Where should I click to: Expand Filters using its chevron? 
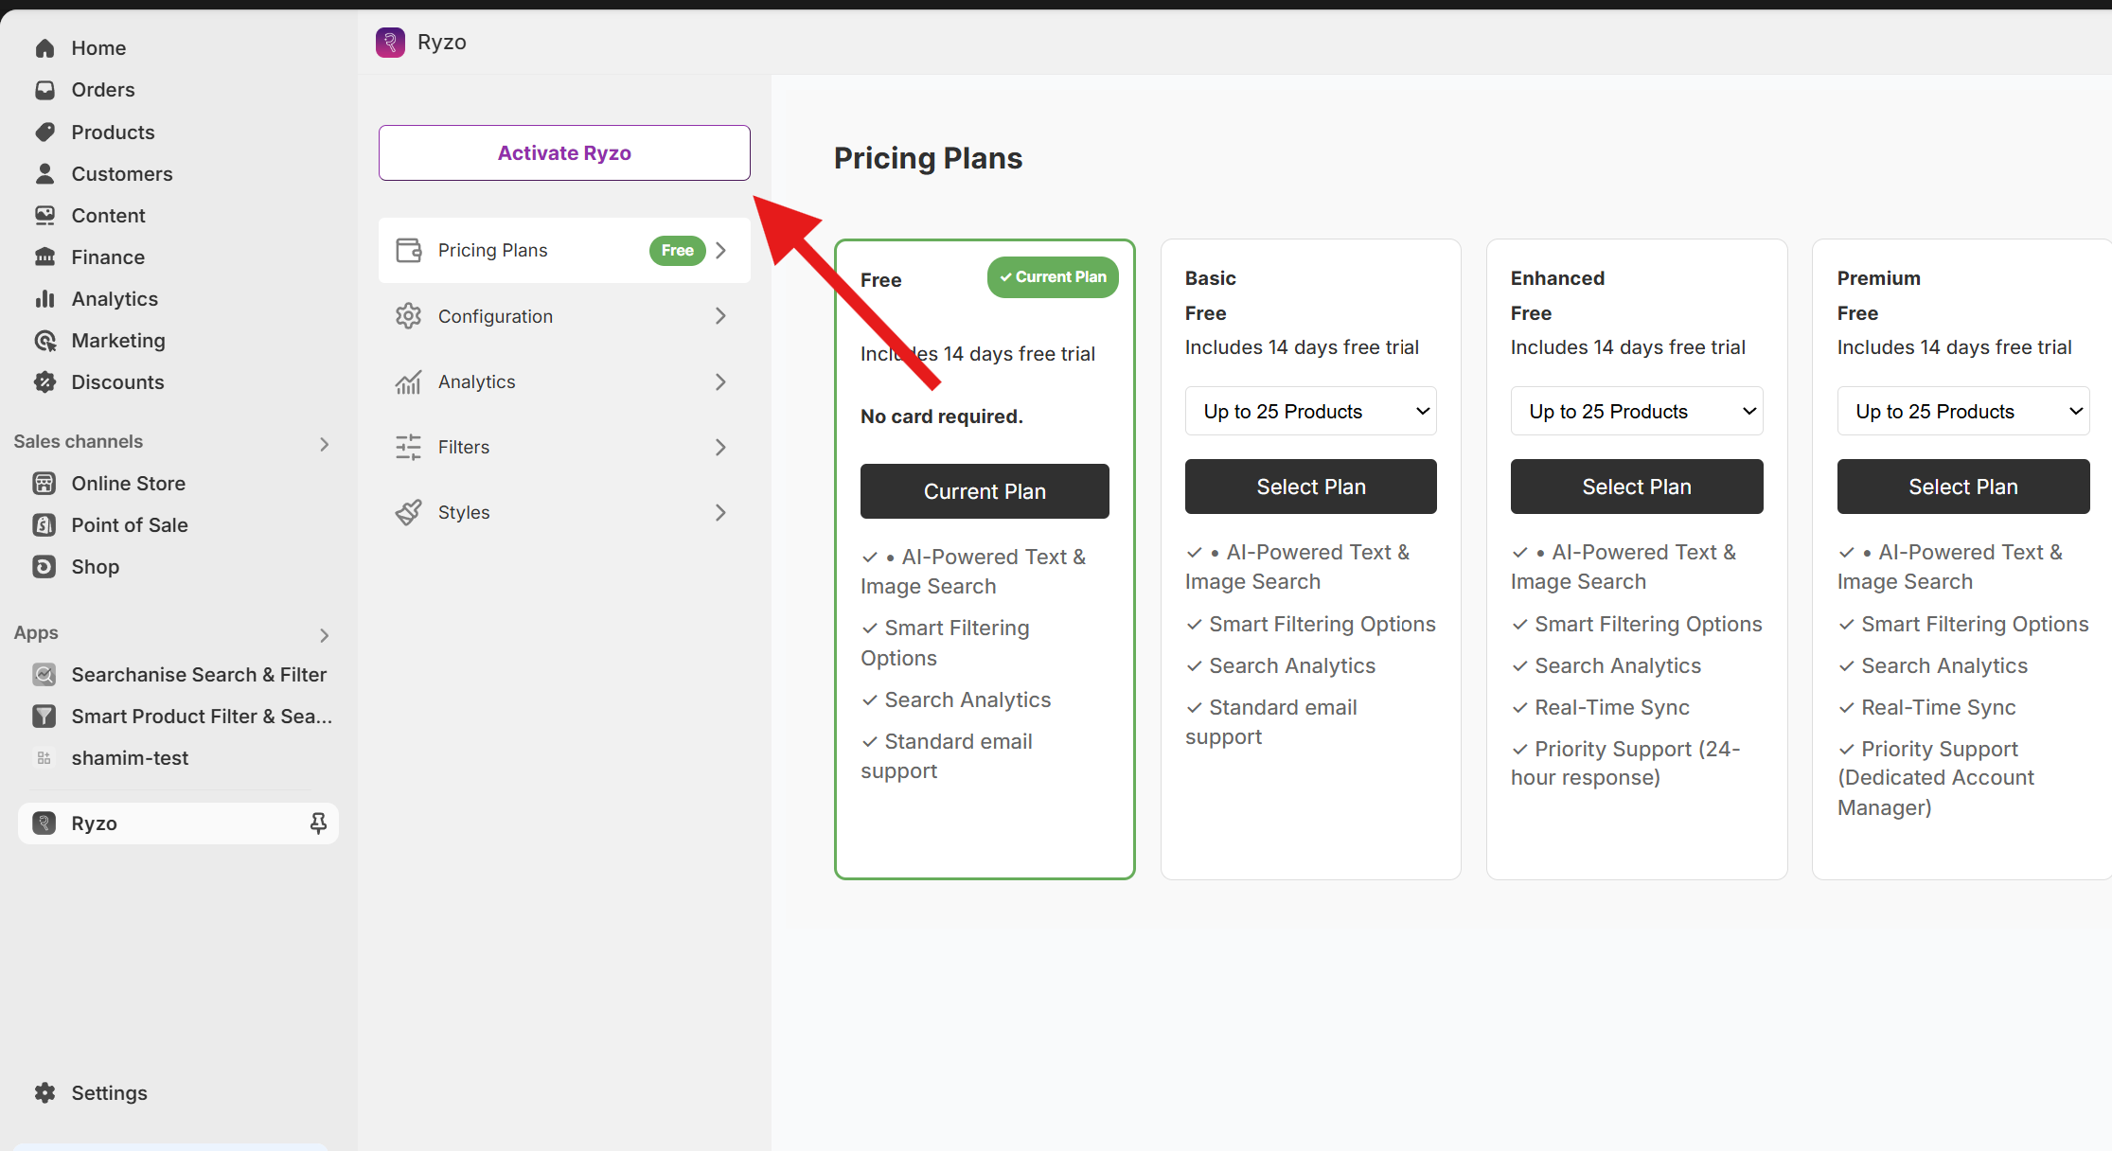coord(721,447)
